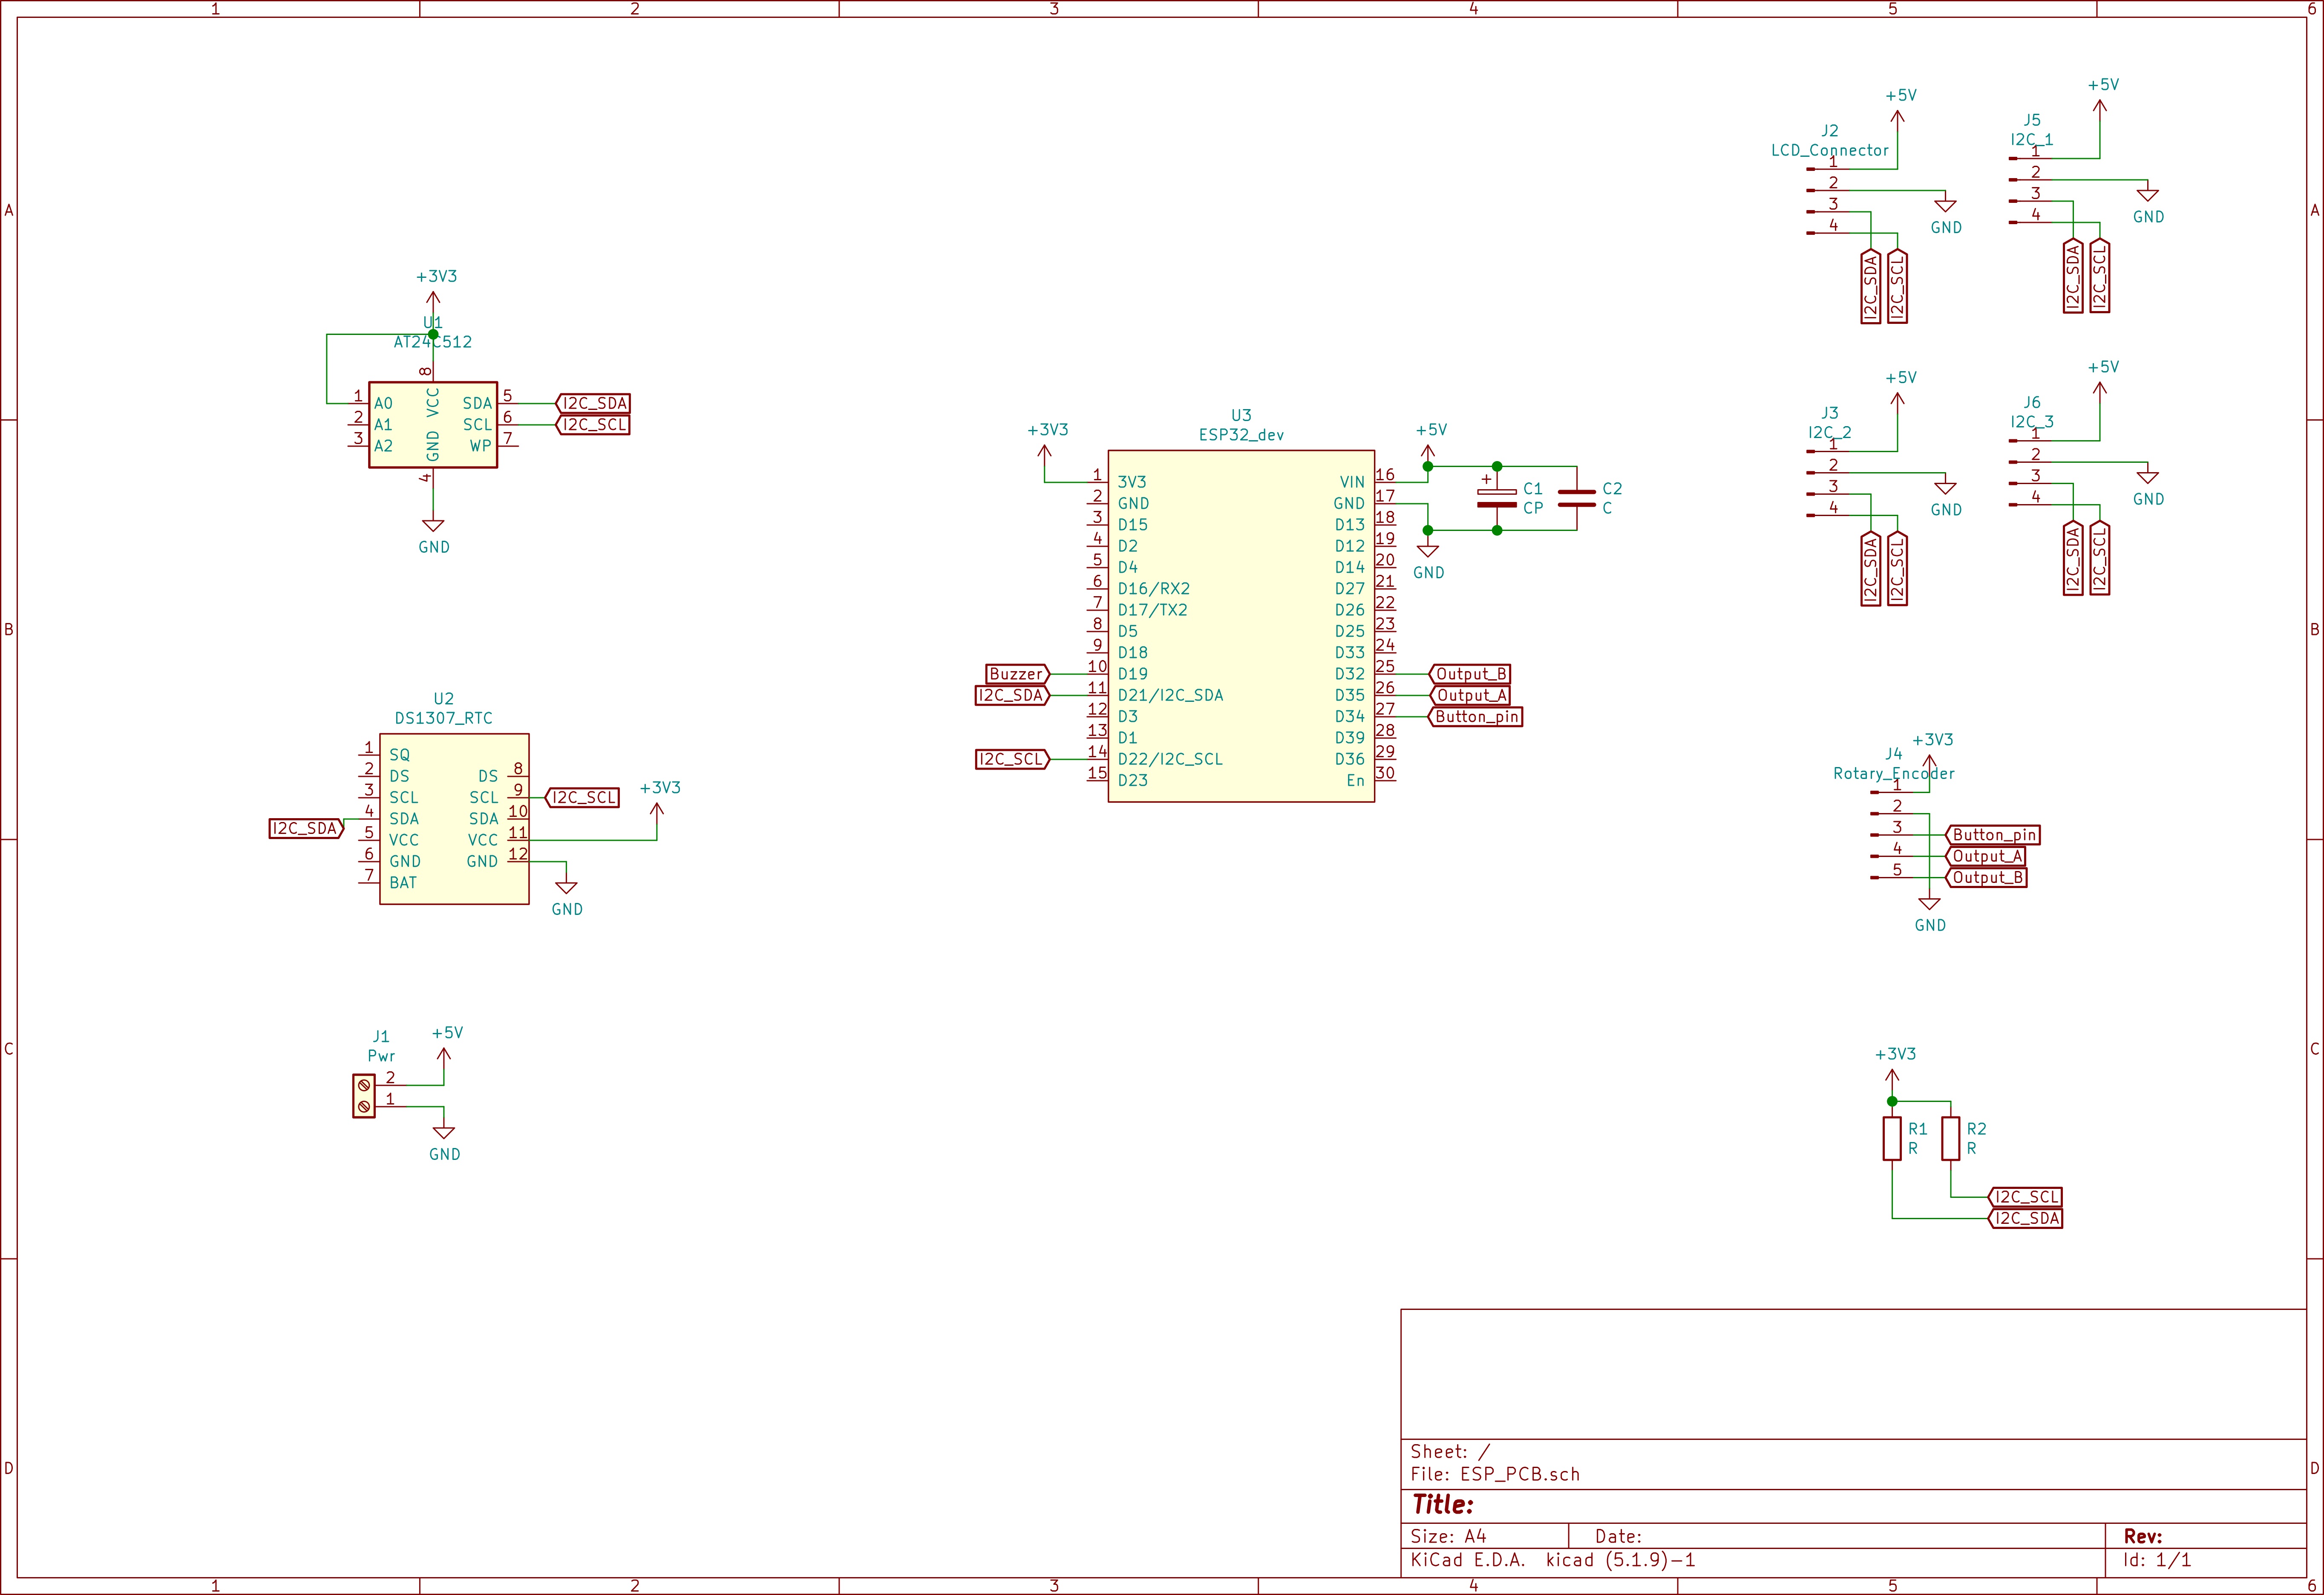Select Output_B label at Rotary_Encoder
2324x1595 pixels.
[x=1986, y=877]
